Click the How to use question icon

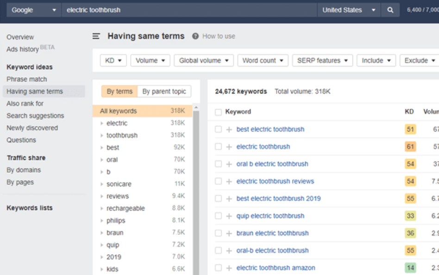point(195,36)
